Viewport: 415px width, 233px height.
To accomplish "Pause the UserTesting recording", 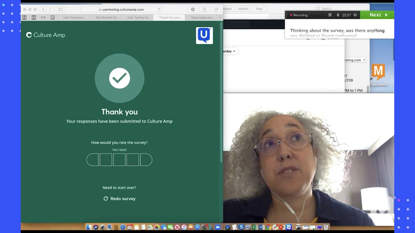I will pos(330,15).
